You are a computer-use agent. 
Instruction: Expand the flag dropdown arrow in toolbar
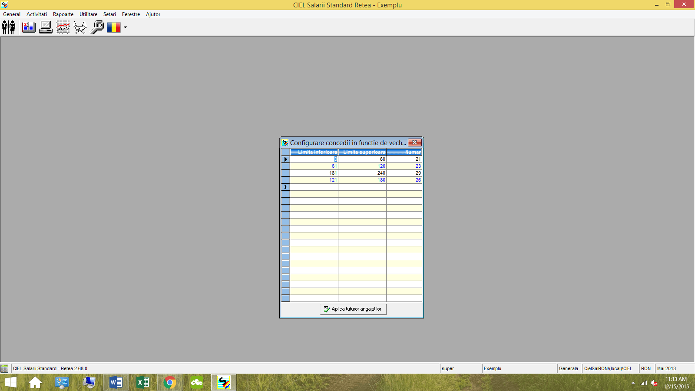[125, 27]
